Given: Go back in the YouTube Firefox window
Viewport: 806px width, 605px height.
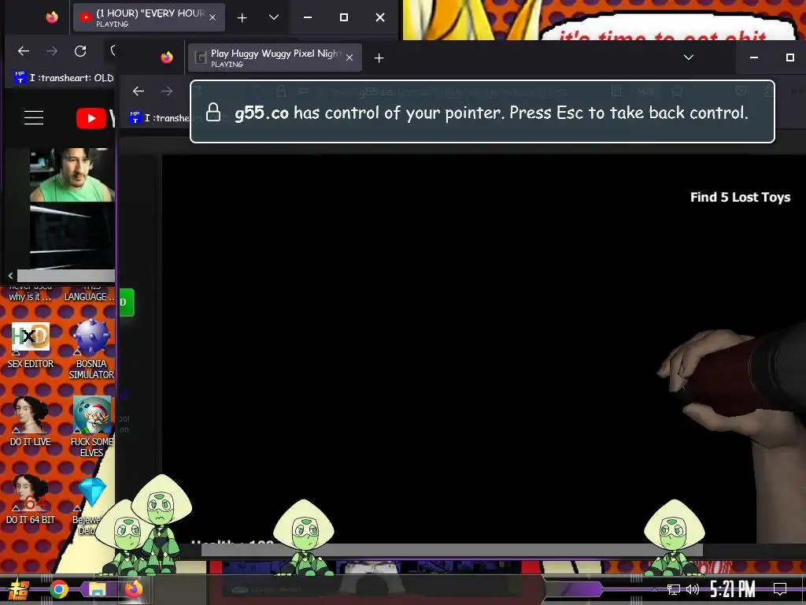Looking at the screenshot, I should (x=24, y=51).
